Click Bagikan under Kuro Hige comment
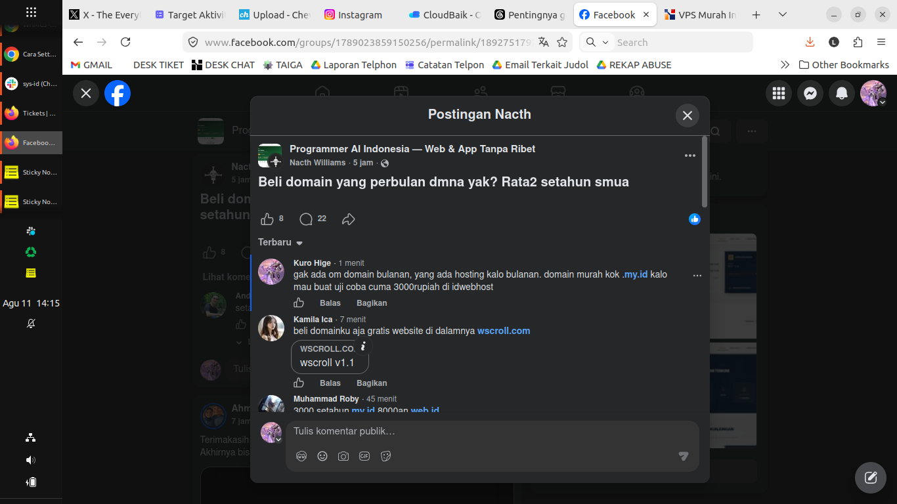This screenshot has height=504, width=897. 372,303
